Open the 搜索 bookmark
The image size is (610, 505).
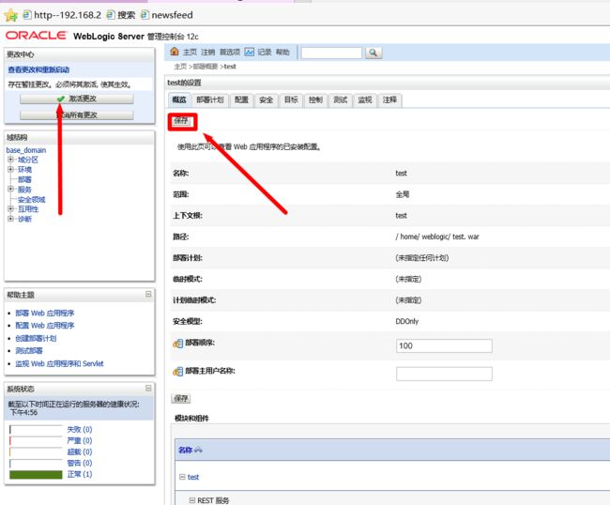tap(121, 15)
